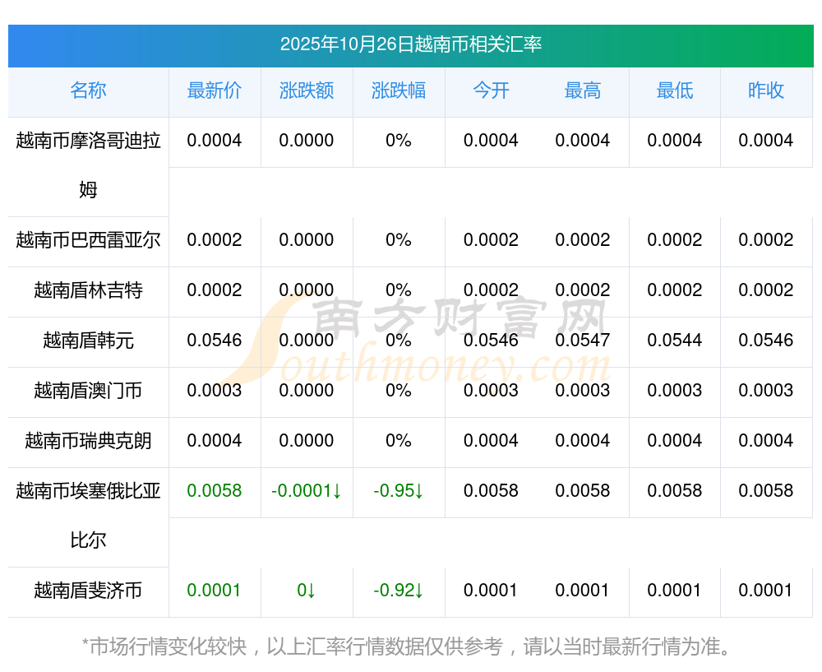Viewport: 822px width, 672px height.
Task: Click the green -0.92↓ change percentage
Action: pyautogui.click(x=399, y=591)
